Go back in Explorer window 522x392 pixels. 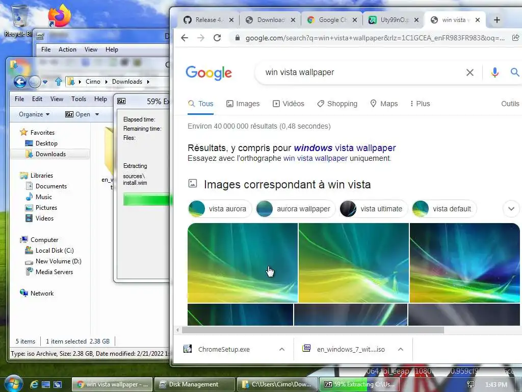(20, 82)
